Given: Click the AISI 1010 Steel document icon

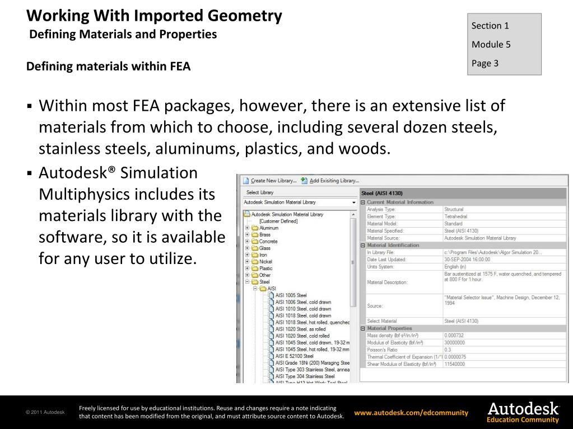Looking at the screenshot, I should coord(271,309).
